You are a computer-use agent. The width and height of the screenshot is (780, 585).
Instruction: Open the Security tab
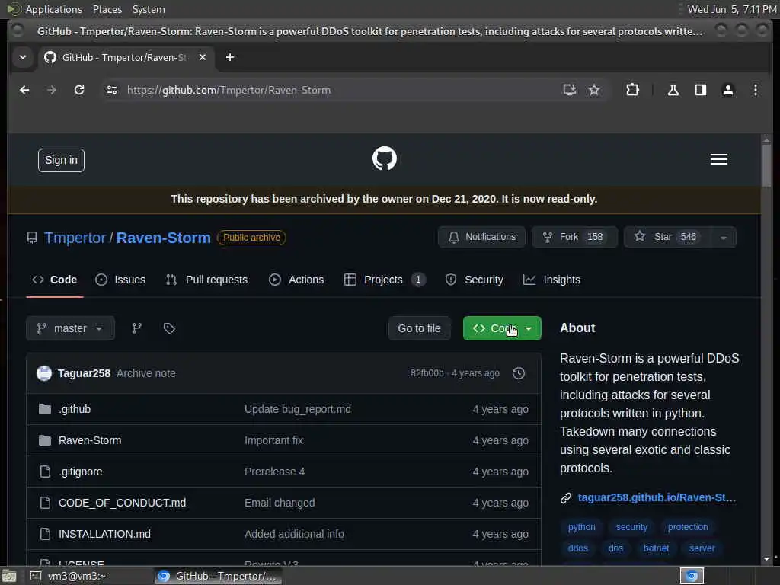pos(474,280)
